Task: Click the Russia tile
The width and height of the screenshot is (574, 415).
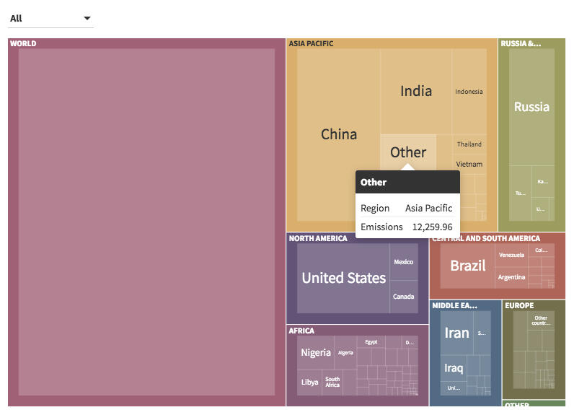Action: click(x=531, y=107)
